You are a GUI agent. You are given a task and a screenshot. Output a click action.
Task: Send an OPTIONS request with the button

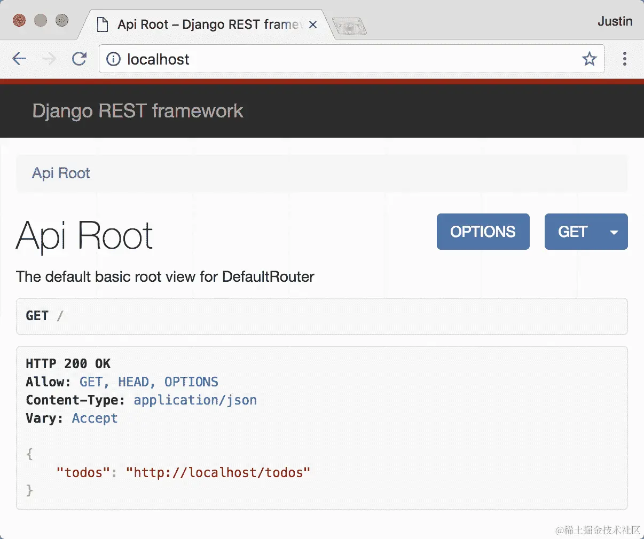483,232
